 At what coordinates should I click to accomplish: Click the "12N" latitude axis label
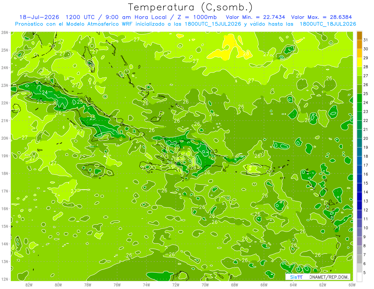tap(5, 279)
